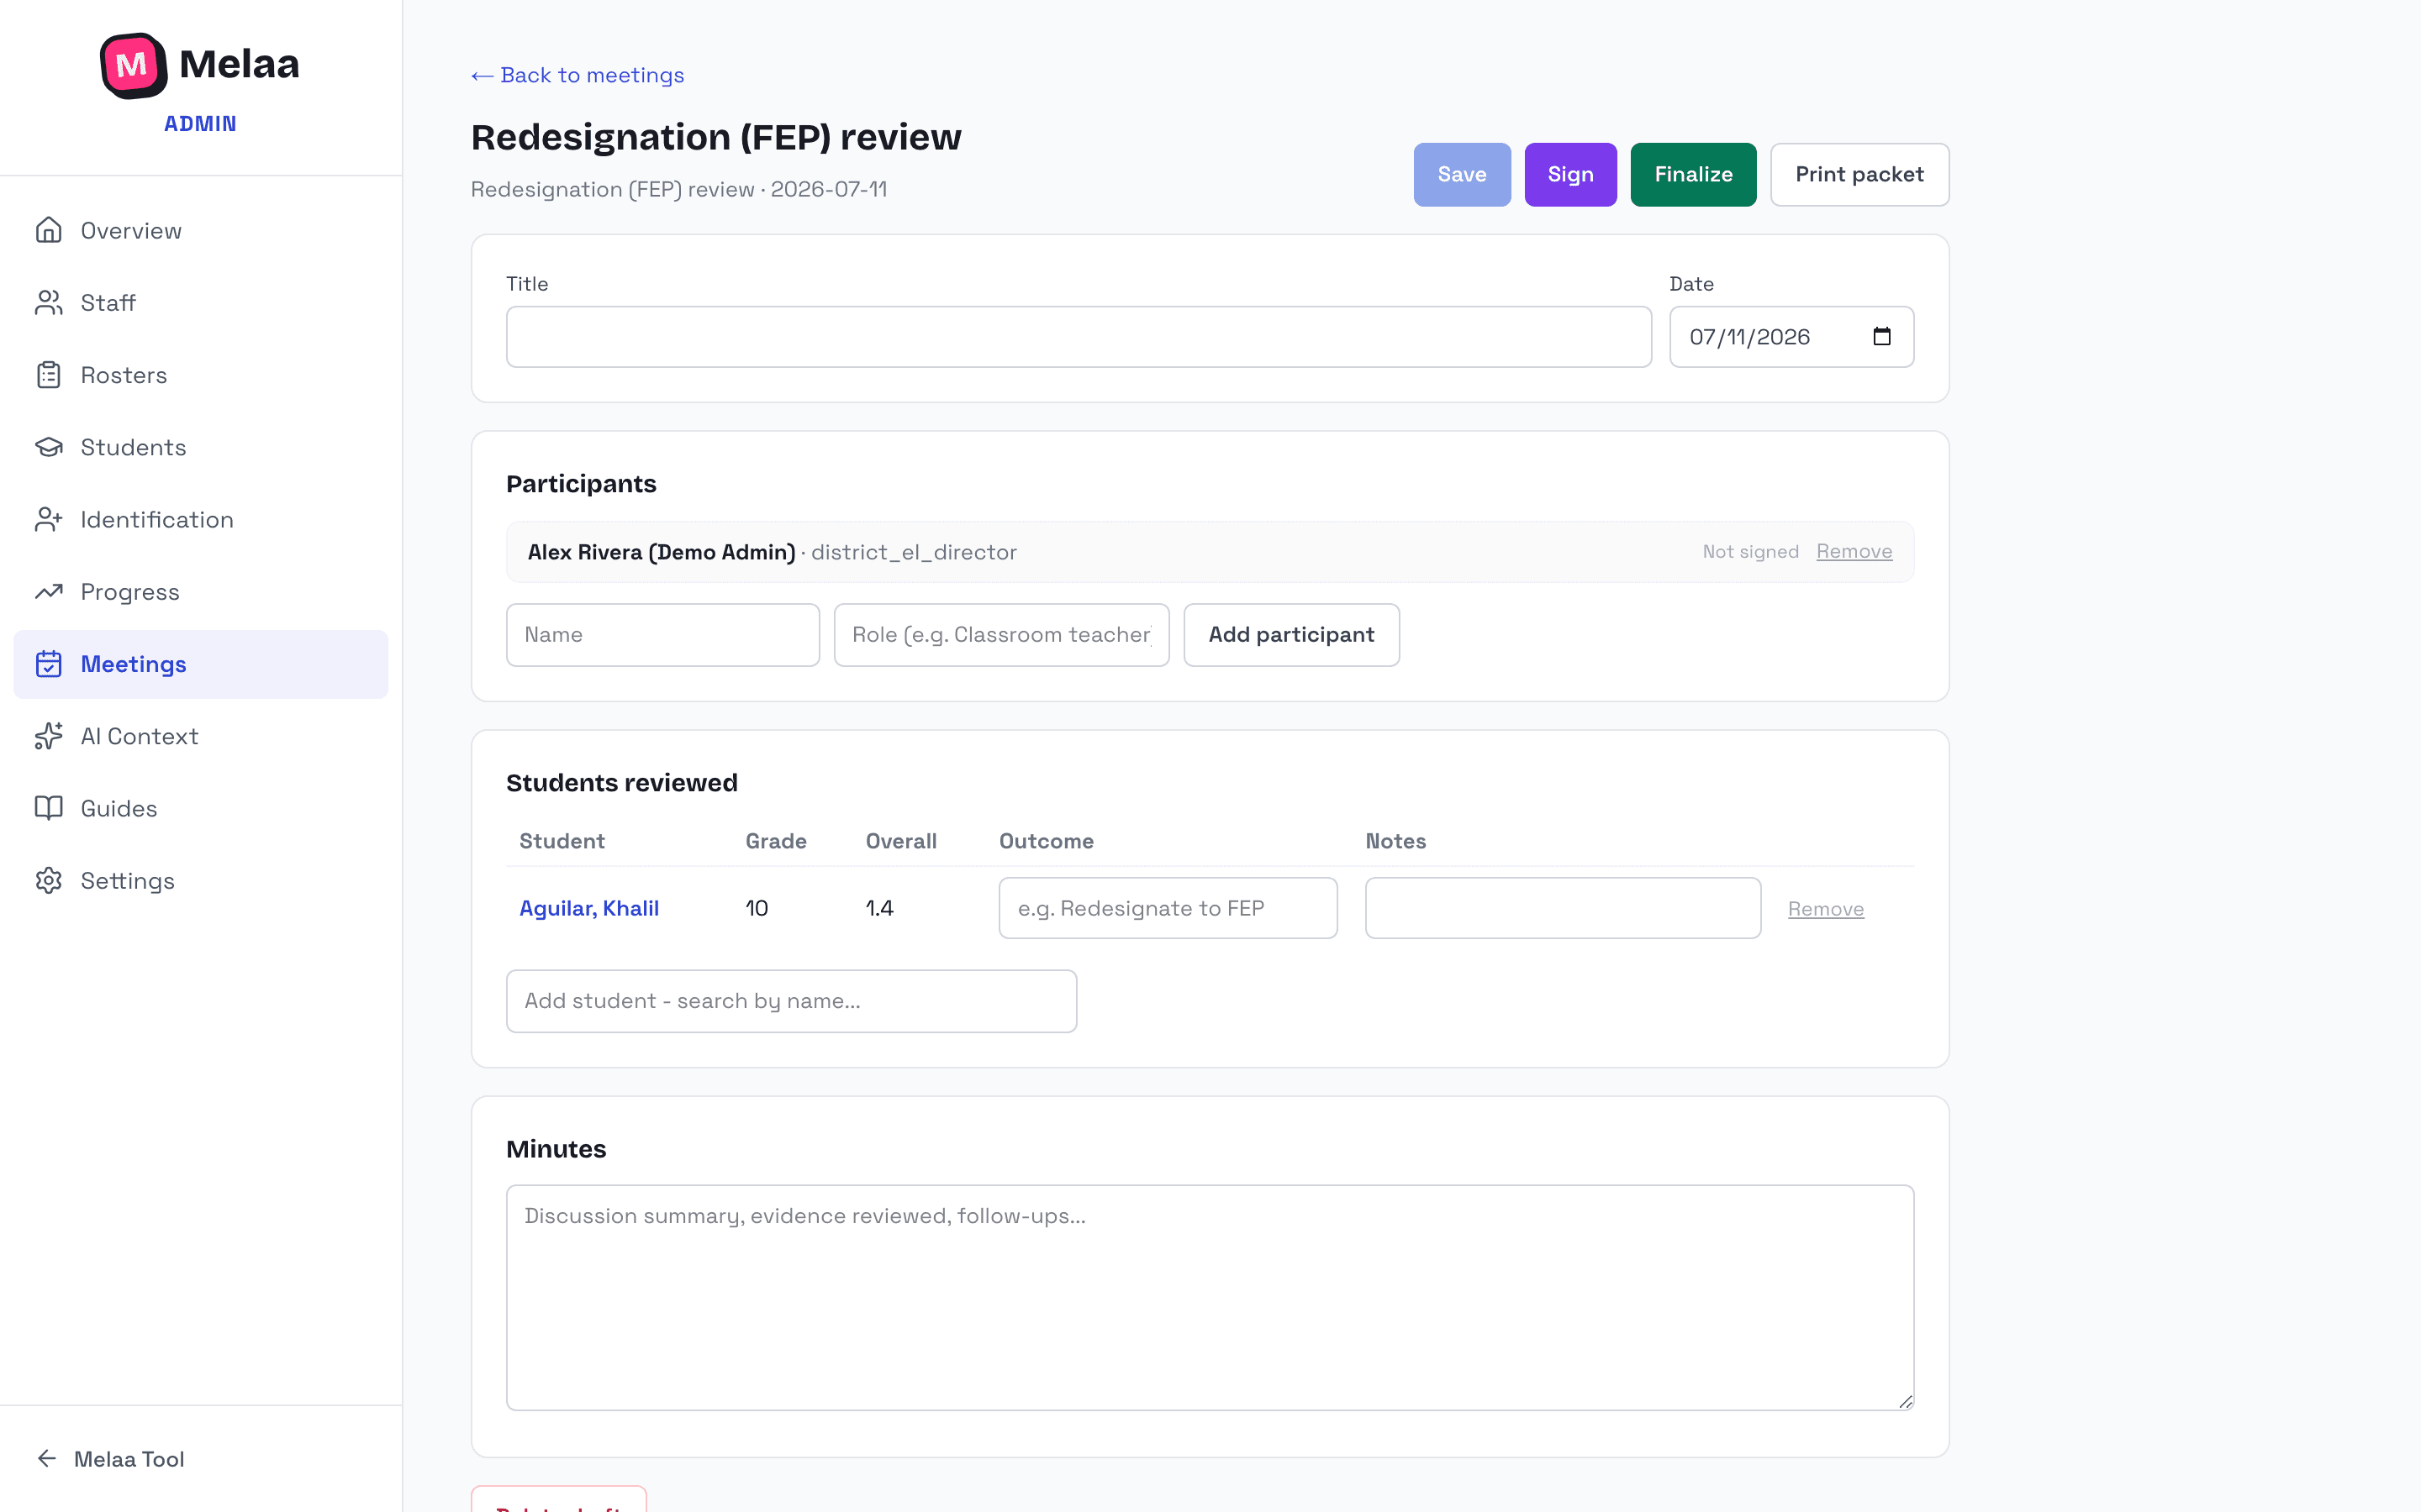Open the Rosters clipboard icon
2421x1512 pixels.
tap(48, 375)
